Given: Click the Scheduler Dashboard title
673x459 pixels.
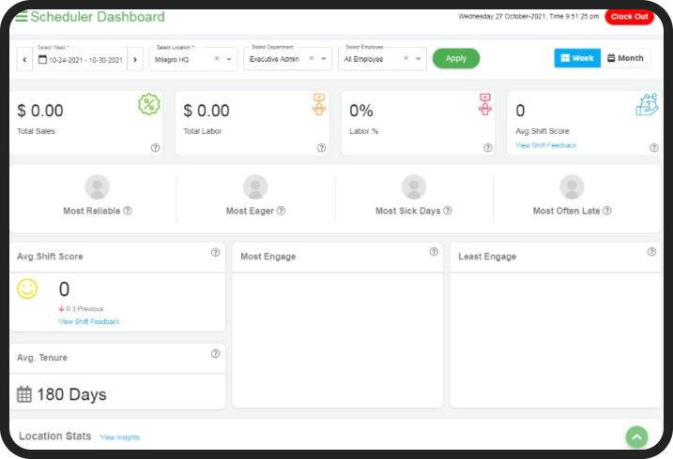Looking at the screenshot, I should [x=98, y=17].
